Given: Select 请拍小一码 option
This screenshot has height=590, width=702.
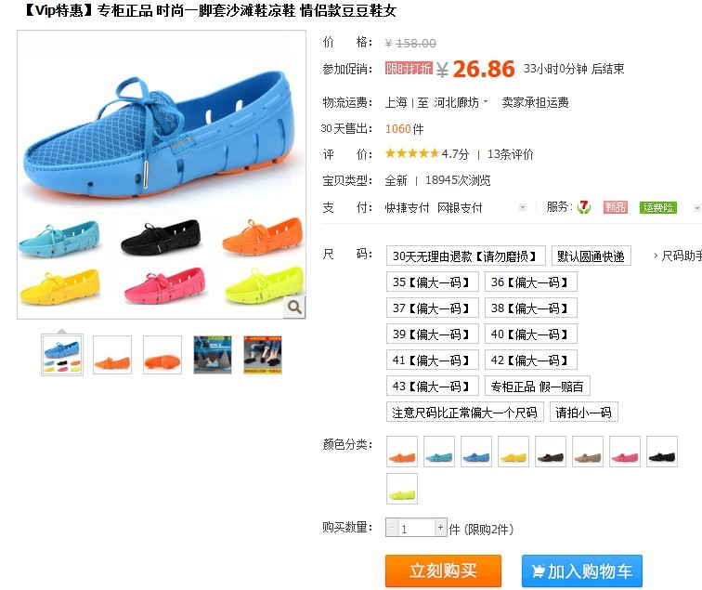Looking at the screenshot, I should [584, 413].
